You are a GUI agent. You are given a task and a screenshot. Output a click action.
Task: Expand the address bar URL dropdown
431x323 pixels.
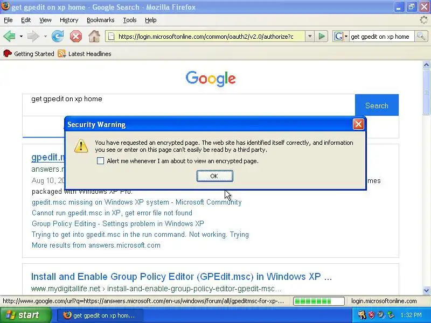310,36
